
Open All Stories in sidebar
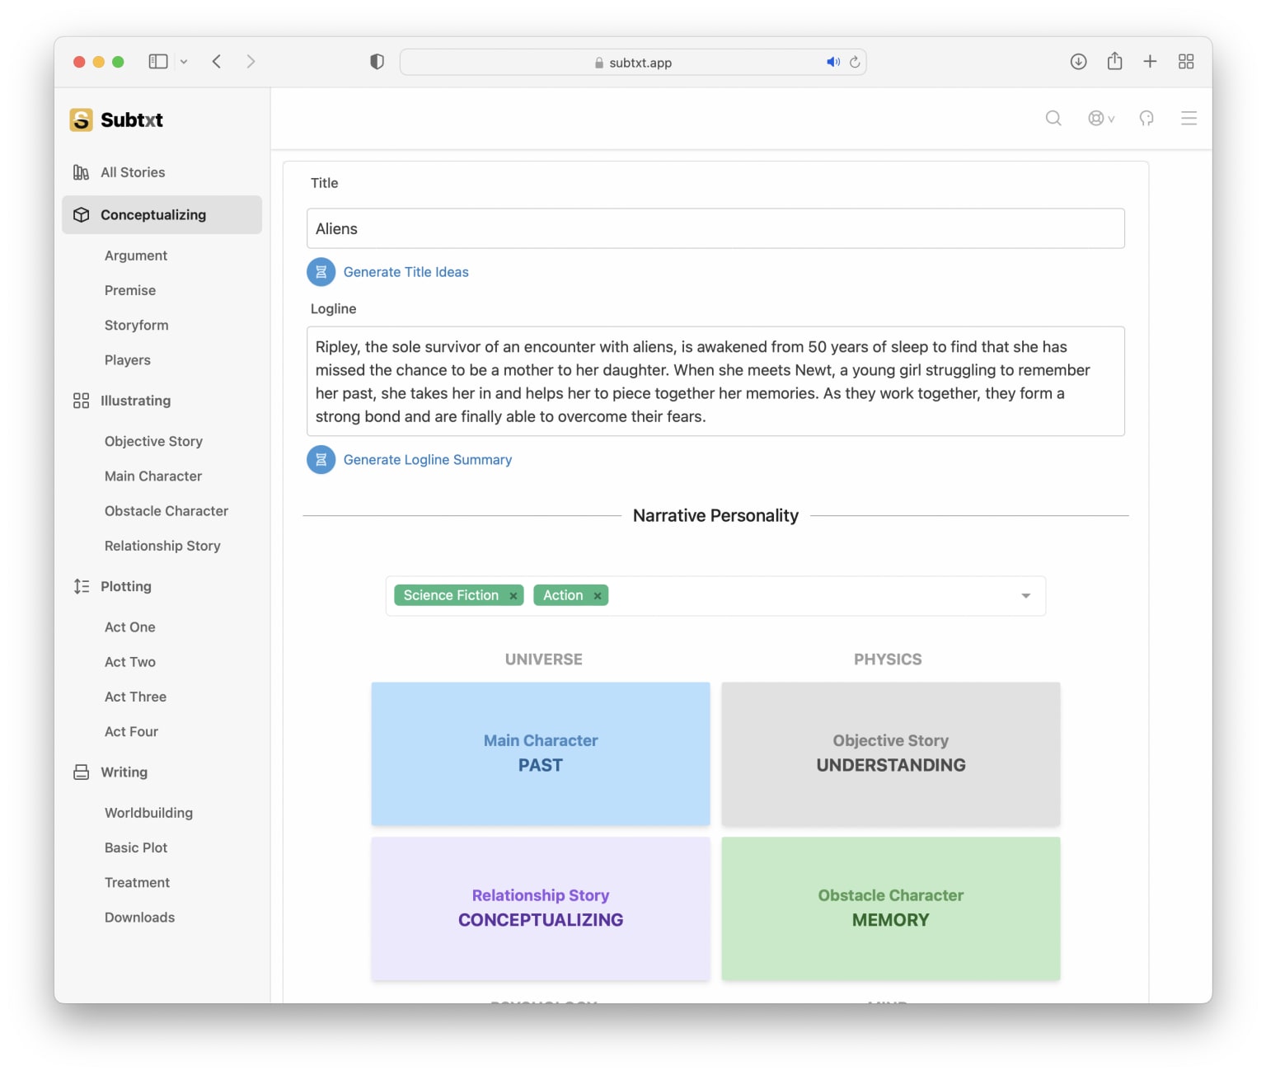(133, 172)
